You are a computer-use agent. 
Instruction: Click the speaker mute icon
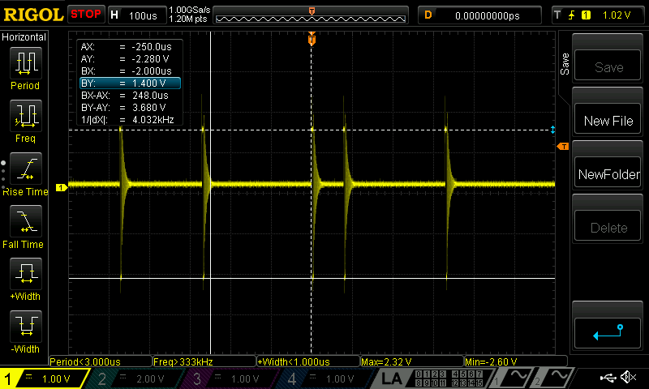point(627,378)
